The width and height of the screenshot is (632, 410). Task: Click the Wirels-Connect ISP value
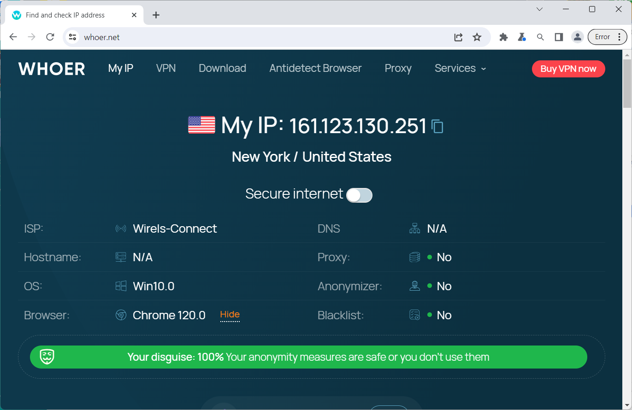(175, 228)
